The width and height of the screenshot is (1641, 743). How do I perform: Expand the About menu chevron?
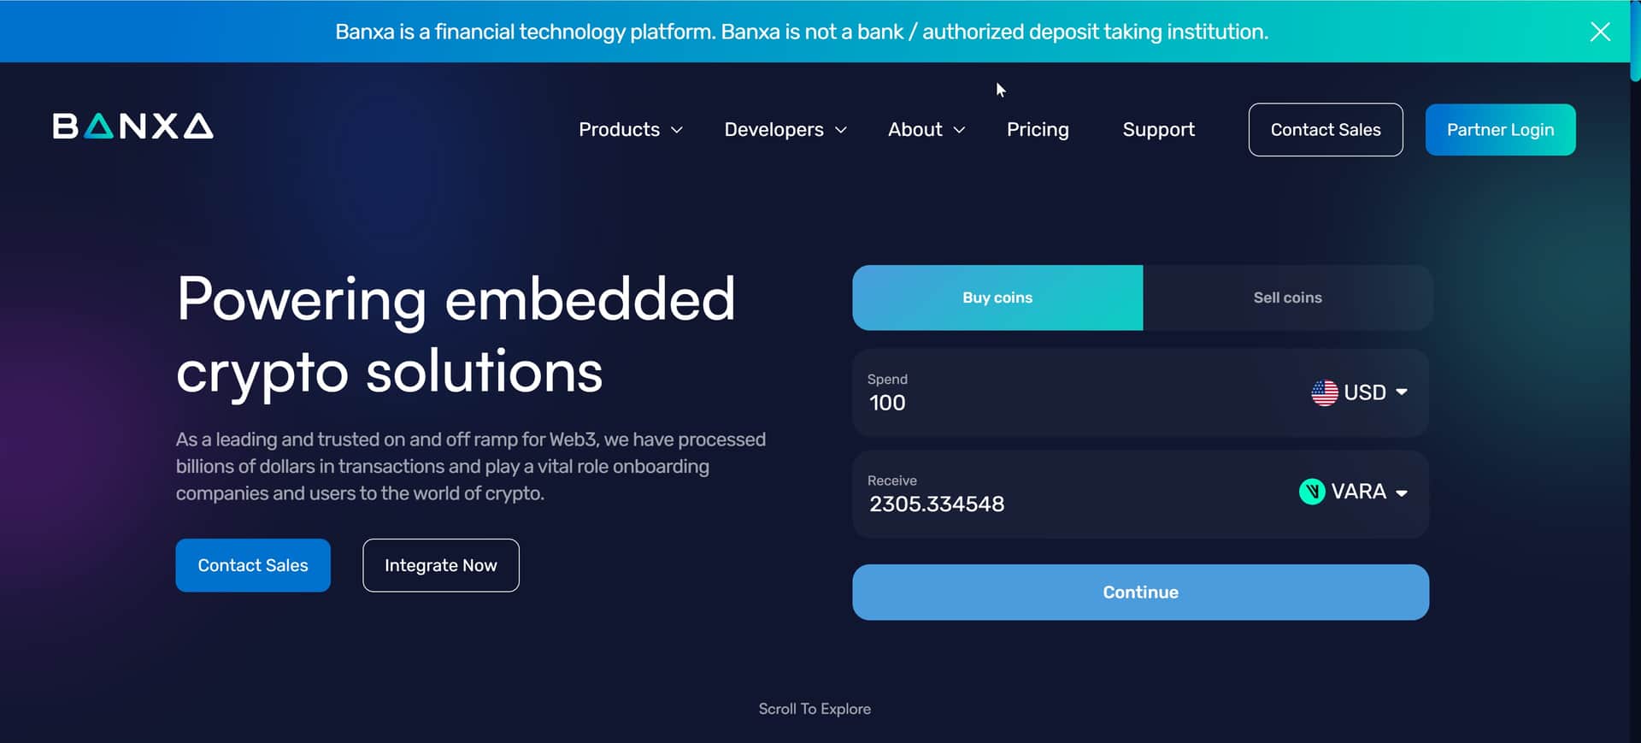coord(959,130)
